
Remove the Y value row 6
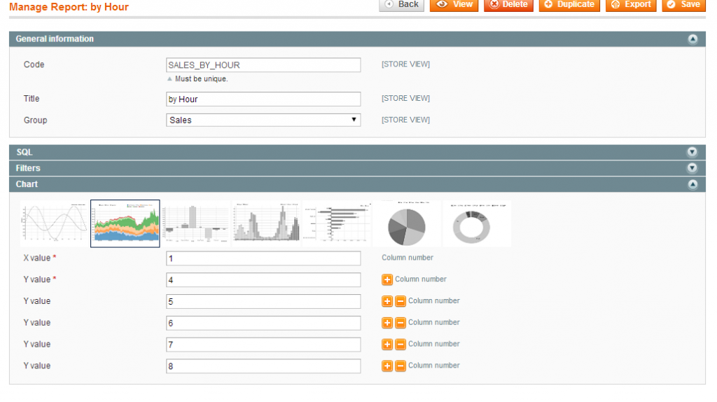pyautogui.click(x=400, y=322)
